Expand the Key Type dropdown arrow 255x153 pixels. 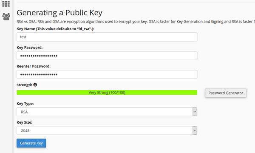pos(195,112)
